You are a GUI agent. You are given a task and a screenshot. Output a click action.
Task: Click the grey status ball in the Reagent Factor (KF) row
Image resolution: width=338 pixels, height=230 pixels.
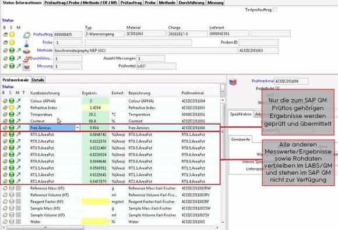point(12,201)
